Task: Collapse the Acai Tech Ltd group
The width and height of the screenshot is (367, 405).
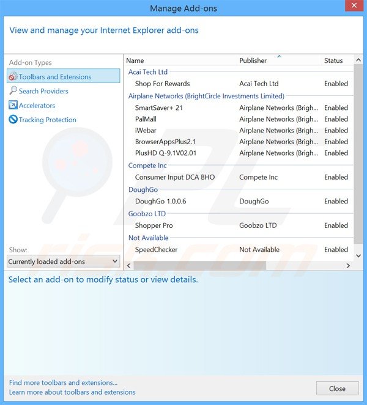Action: (147, 72)
